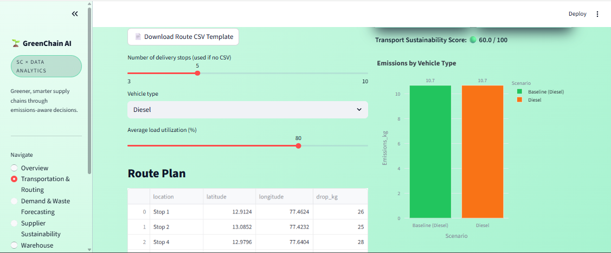Click the Emissions_kg axis label
Image resolution: width=611 pixels, height=253 pixels.
(385, 148)
